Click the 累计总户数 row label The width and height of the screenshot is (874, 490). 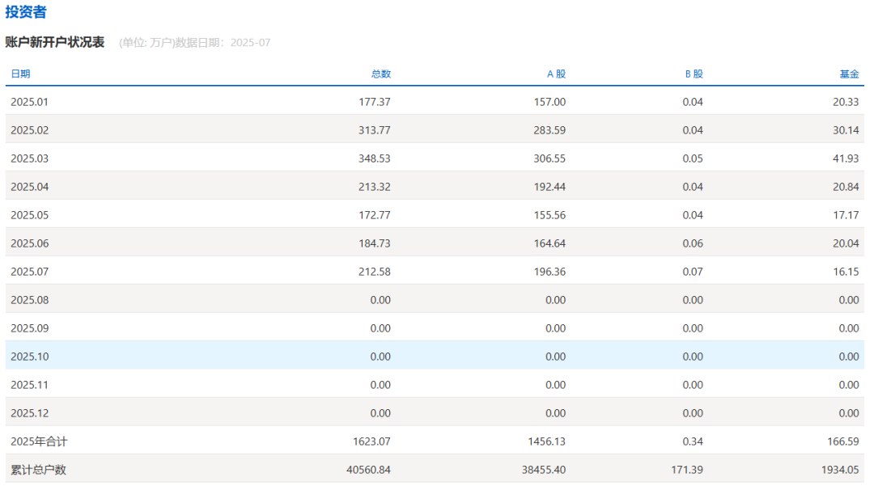pos(38,470)
